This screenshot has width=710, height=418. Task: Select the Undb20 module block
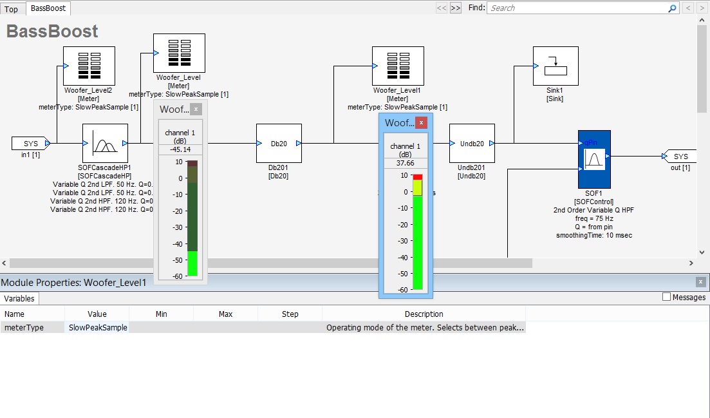coord(472,143)
